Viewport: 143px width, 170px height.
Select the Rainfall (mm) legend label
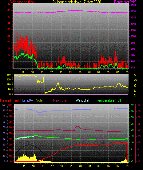(9, 100)
